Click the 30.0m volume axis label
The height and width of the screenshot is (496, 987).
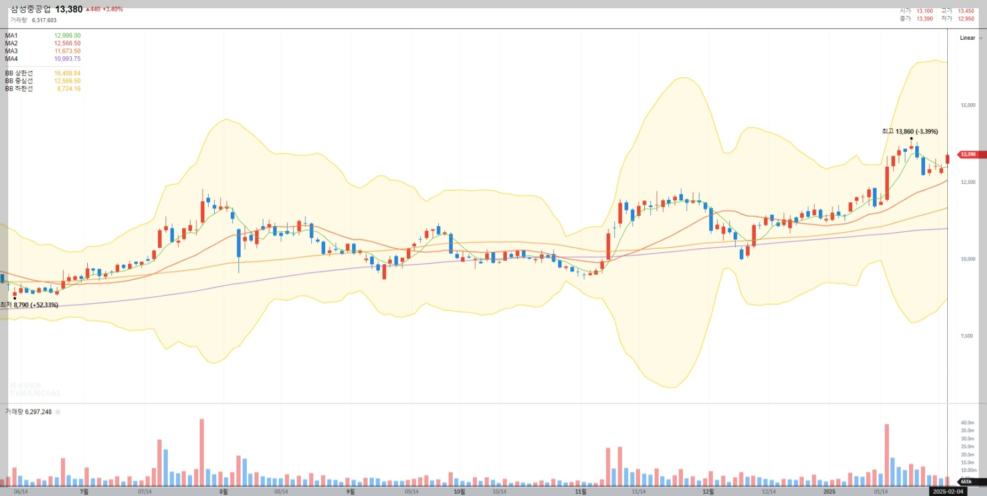tap(968, 439)
